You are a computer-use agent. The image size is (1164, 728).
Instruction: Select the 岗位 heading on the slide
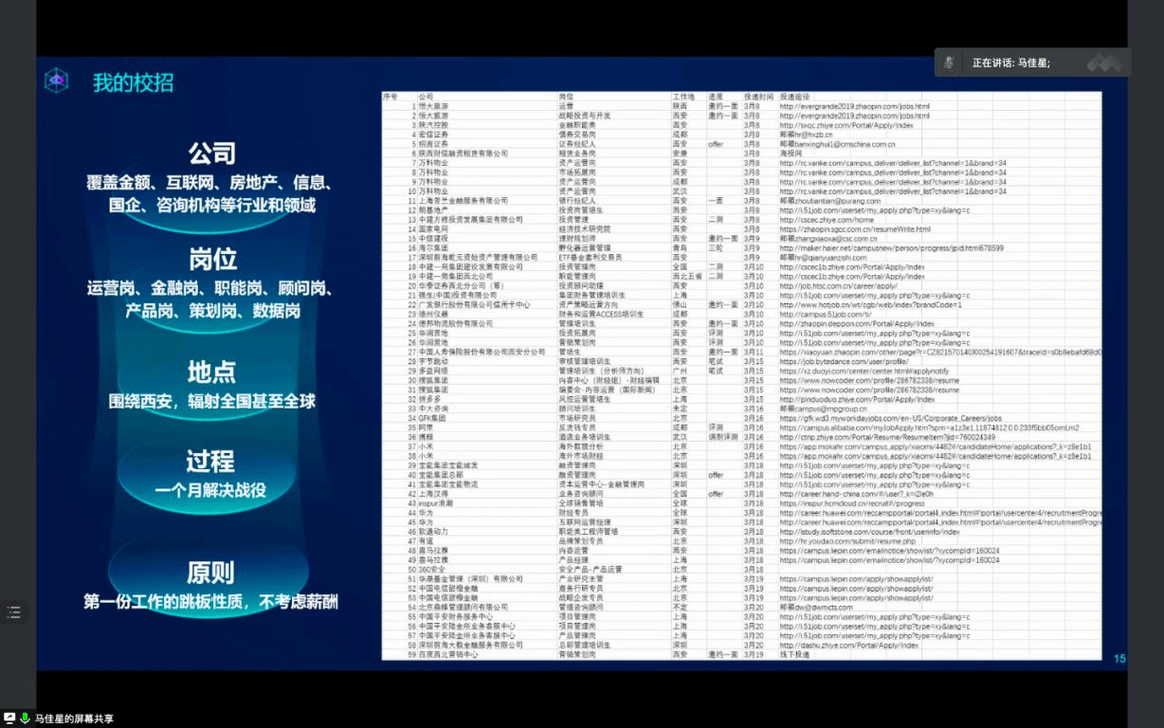211,259
